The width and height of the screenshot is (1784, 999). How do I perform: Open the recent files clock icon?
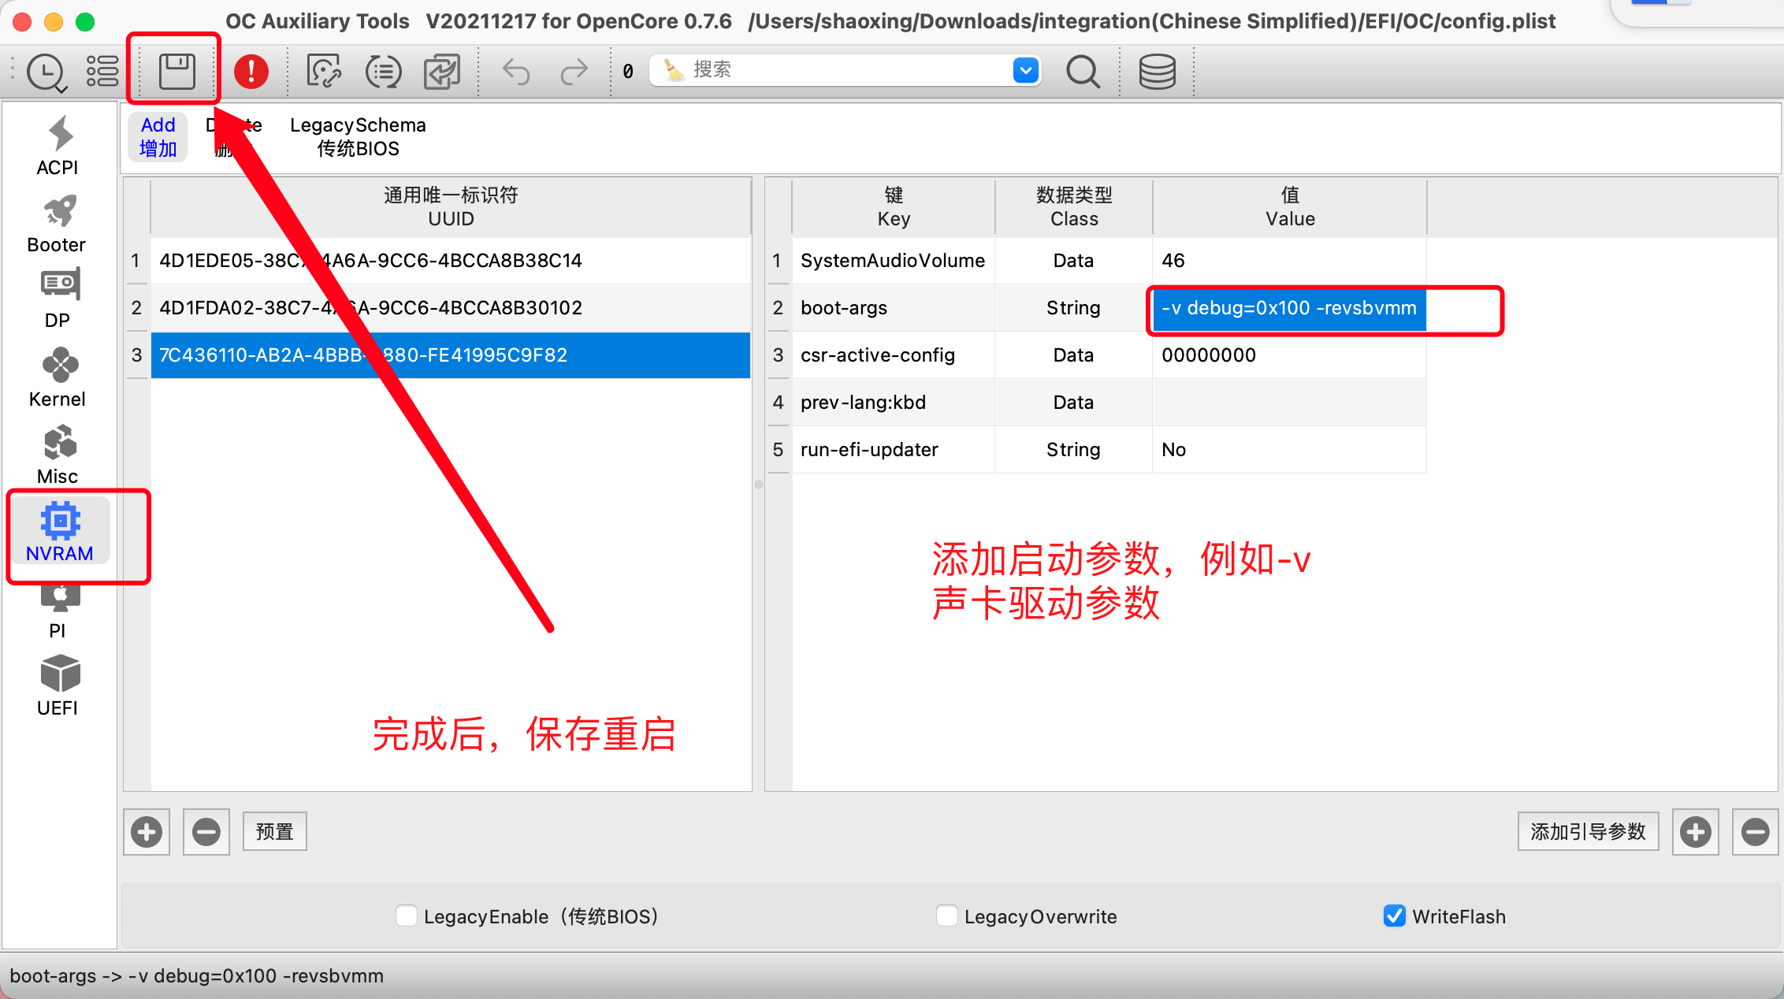click(44, 72)
